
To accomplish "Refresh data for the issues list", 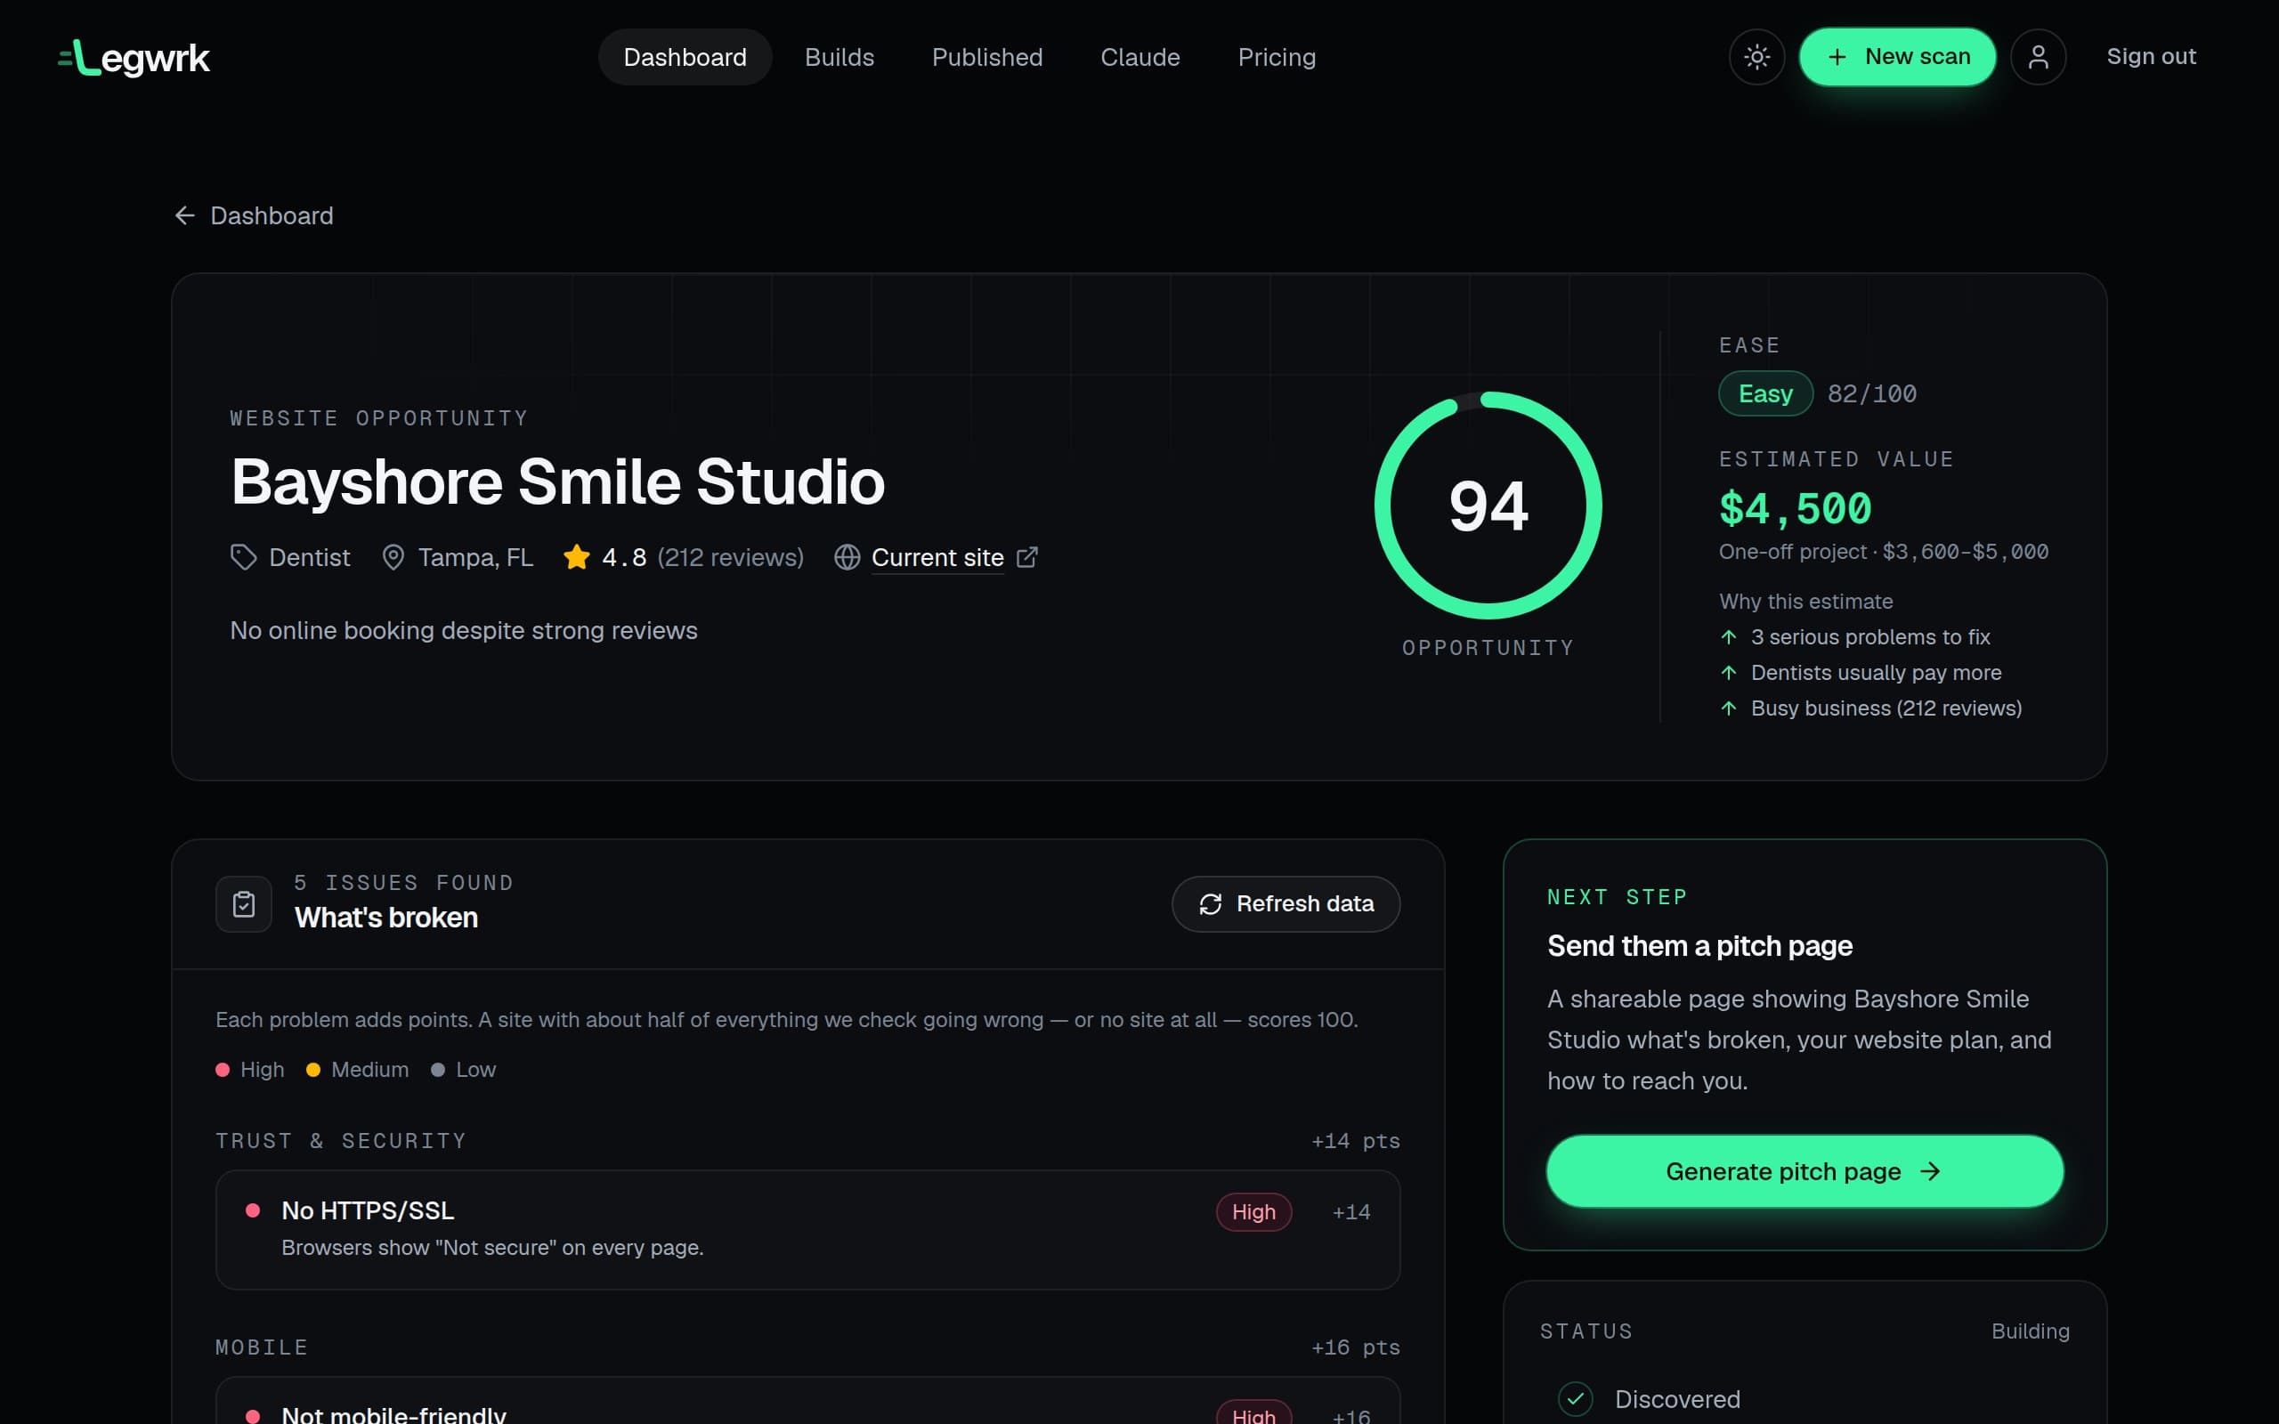I will tap(1285, 904).
